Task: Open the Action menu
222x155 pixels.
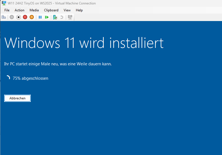Action: pos(20,10)
